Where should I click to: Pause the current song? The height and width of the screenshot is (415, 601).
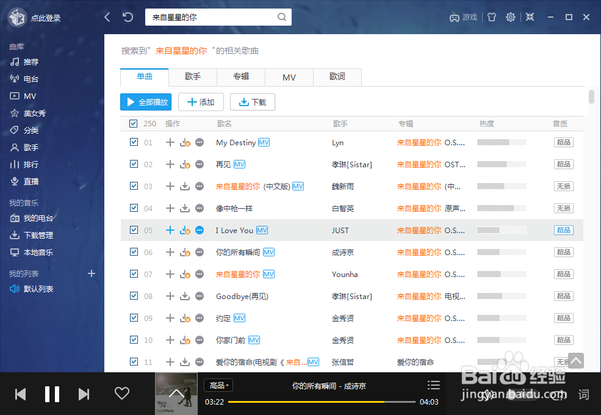(x=52, y=394)
